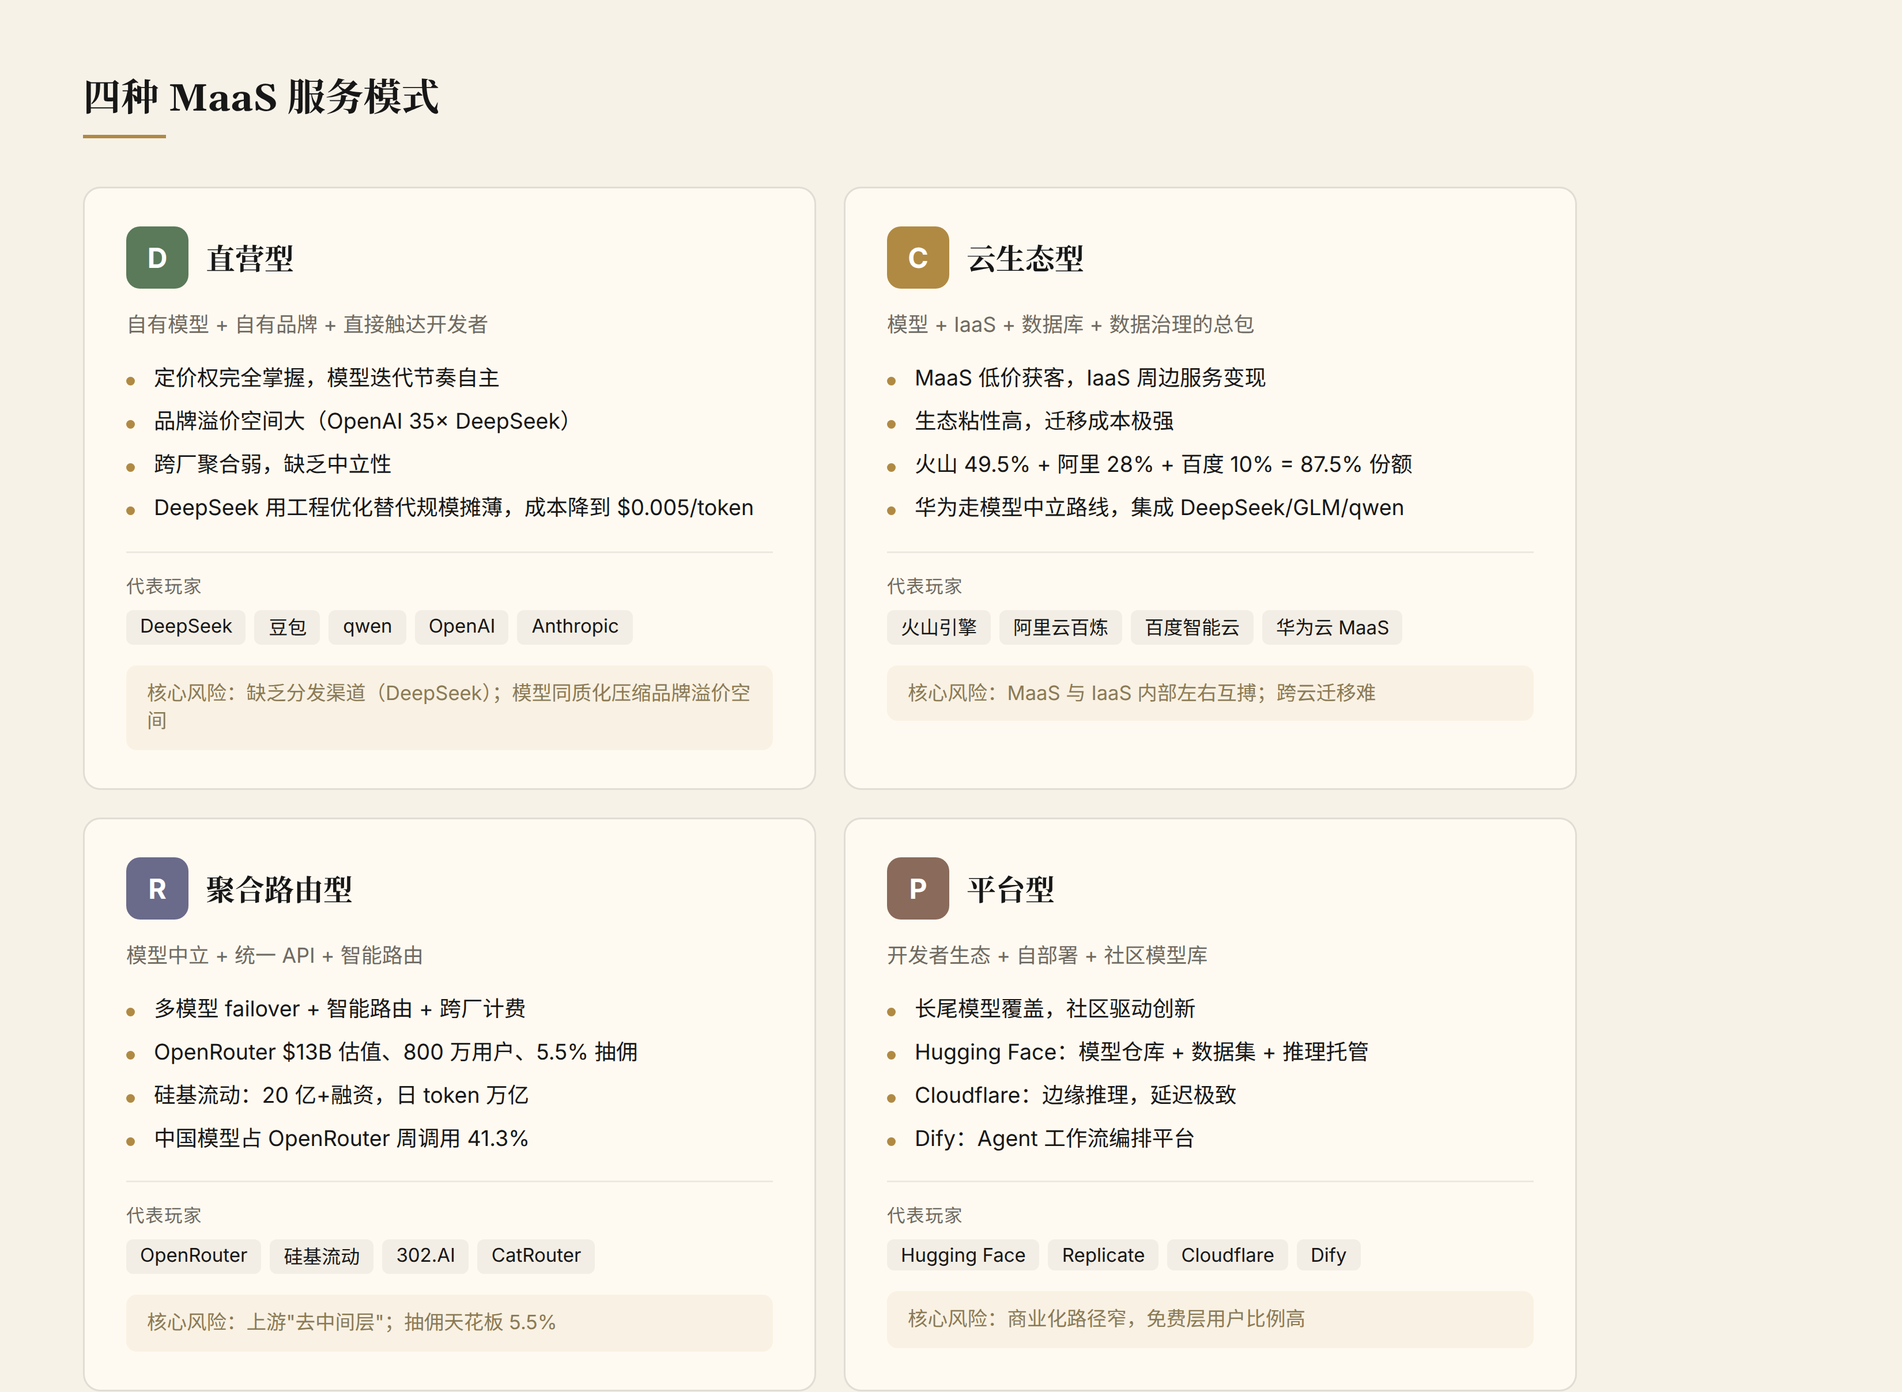Click 代表玩家 label in 聚合路由型 card

[164, 1216]
